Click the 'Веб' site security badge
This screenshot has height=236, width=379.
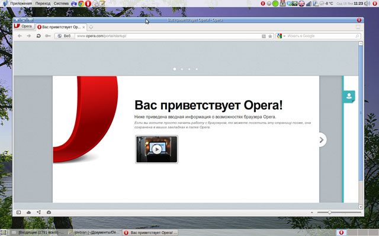coord(64,36)
